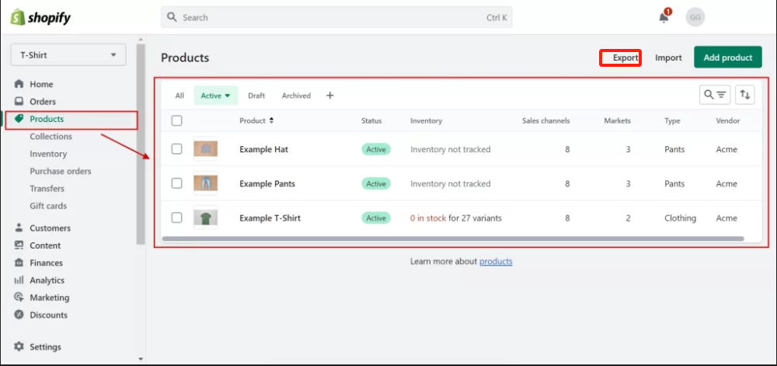Click the Active status badge for Example T-Shirt
Image resolution: width=777 pixels, height=366 pixels.
(375, 218)
